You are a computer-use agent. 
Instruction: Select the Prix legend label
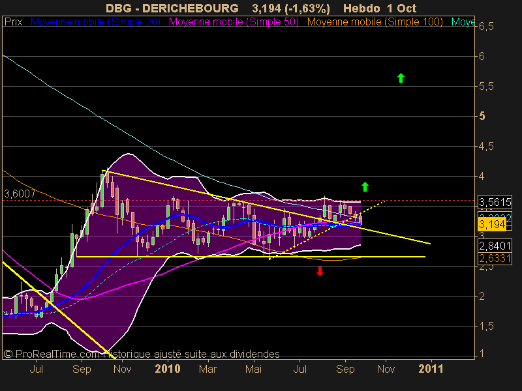click(x=13, y=22)
